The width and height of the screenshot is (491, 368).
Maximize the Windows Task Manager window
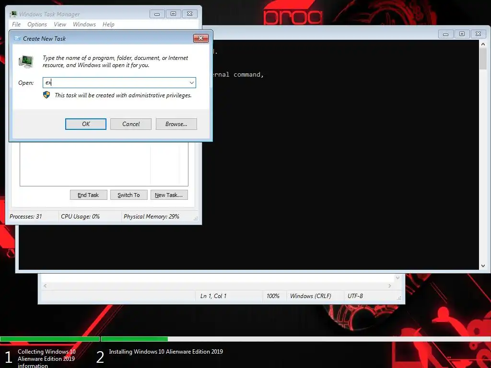pos(173,14)
